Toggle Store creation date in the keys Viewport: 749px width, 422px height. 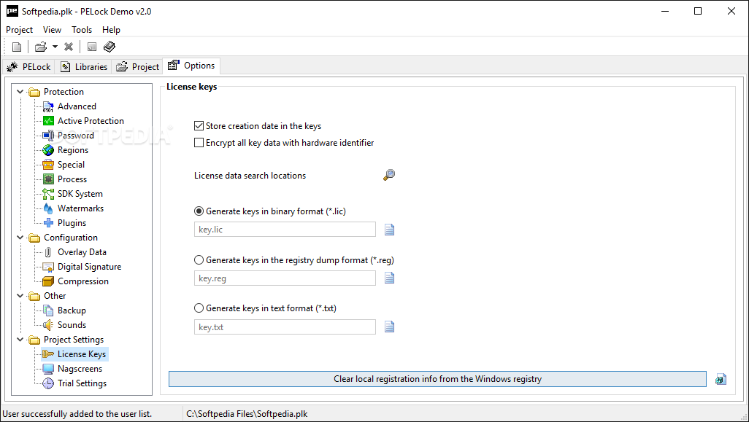(x=199, y=126)
